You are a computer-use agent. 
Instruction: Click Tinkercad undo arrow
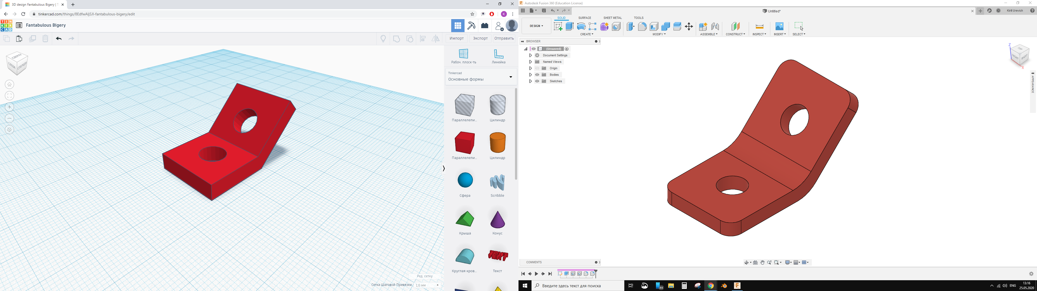point(59,39)
